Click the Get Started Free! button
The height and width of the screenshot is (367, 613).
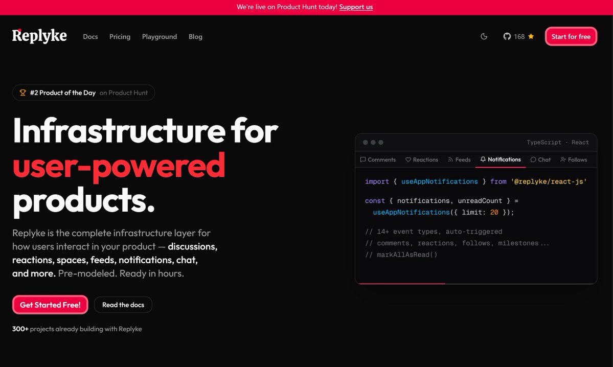click(50, 305)
